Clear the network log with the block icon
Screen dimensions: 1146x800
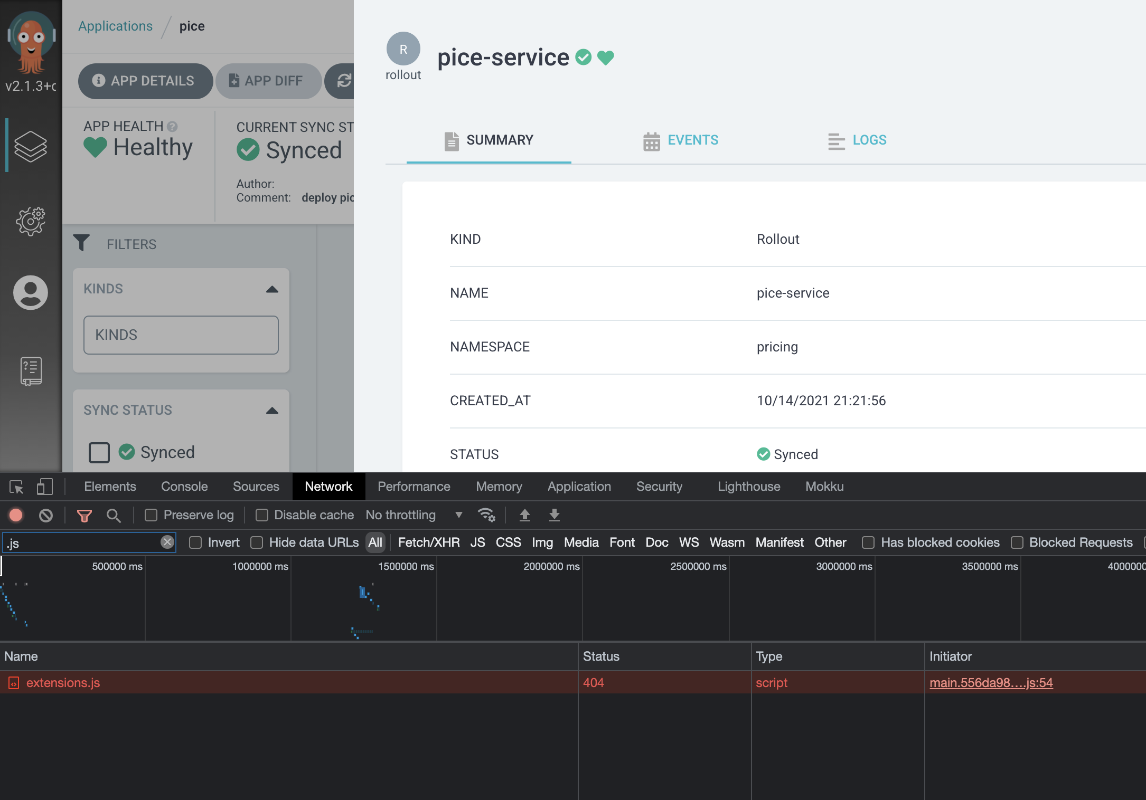46,516
